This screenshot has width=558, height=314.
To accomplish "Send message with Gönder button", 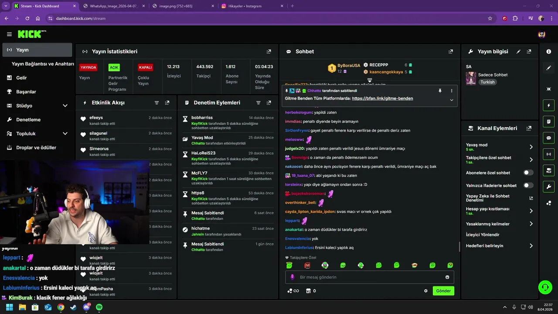I will 443,291.
